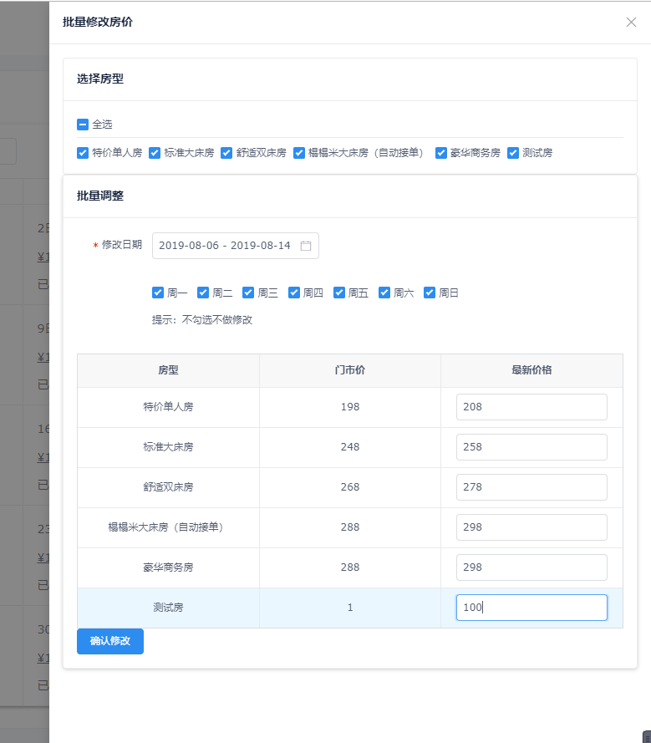Uncheck 豪华商务房 room type

441,153
